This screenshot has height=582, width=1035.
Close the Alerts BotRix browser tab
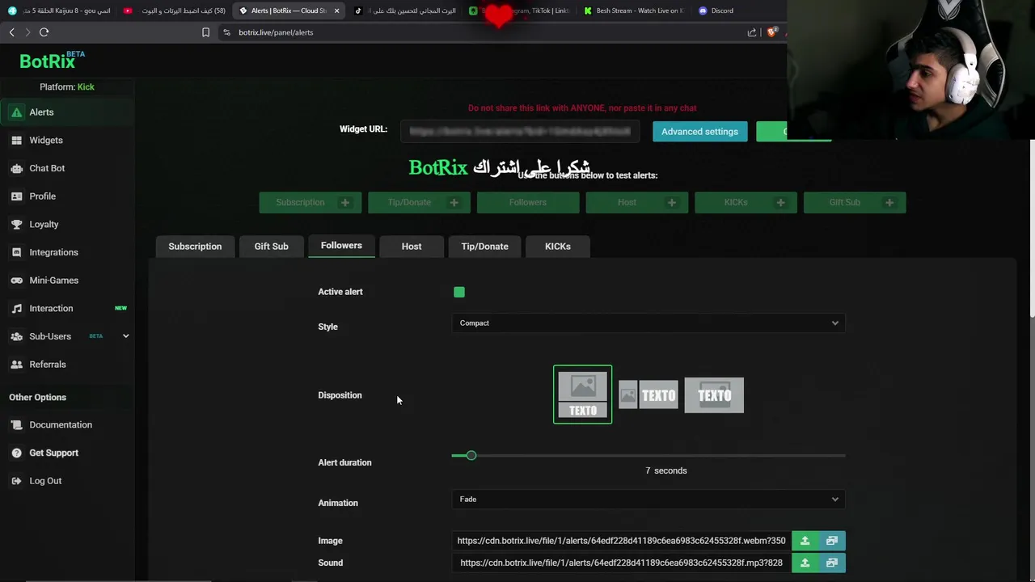coord(336,11)
